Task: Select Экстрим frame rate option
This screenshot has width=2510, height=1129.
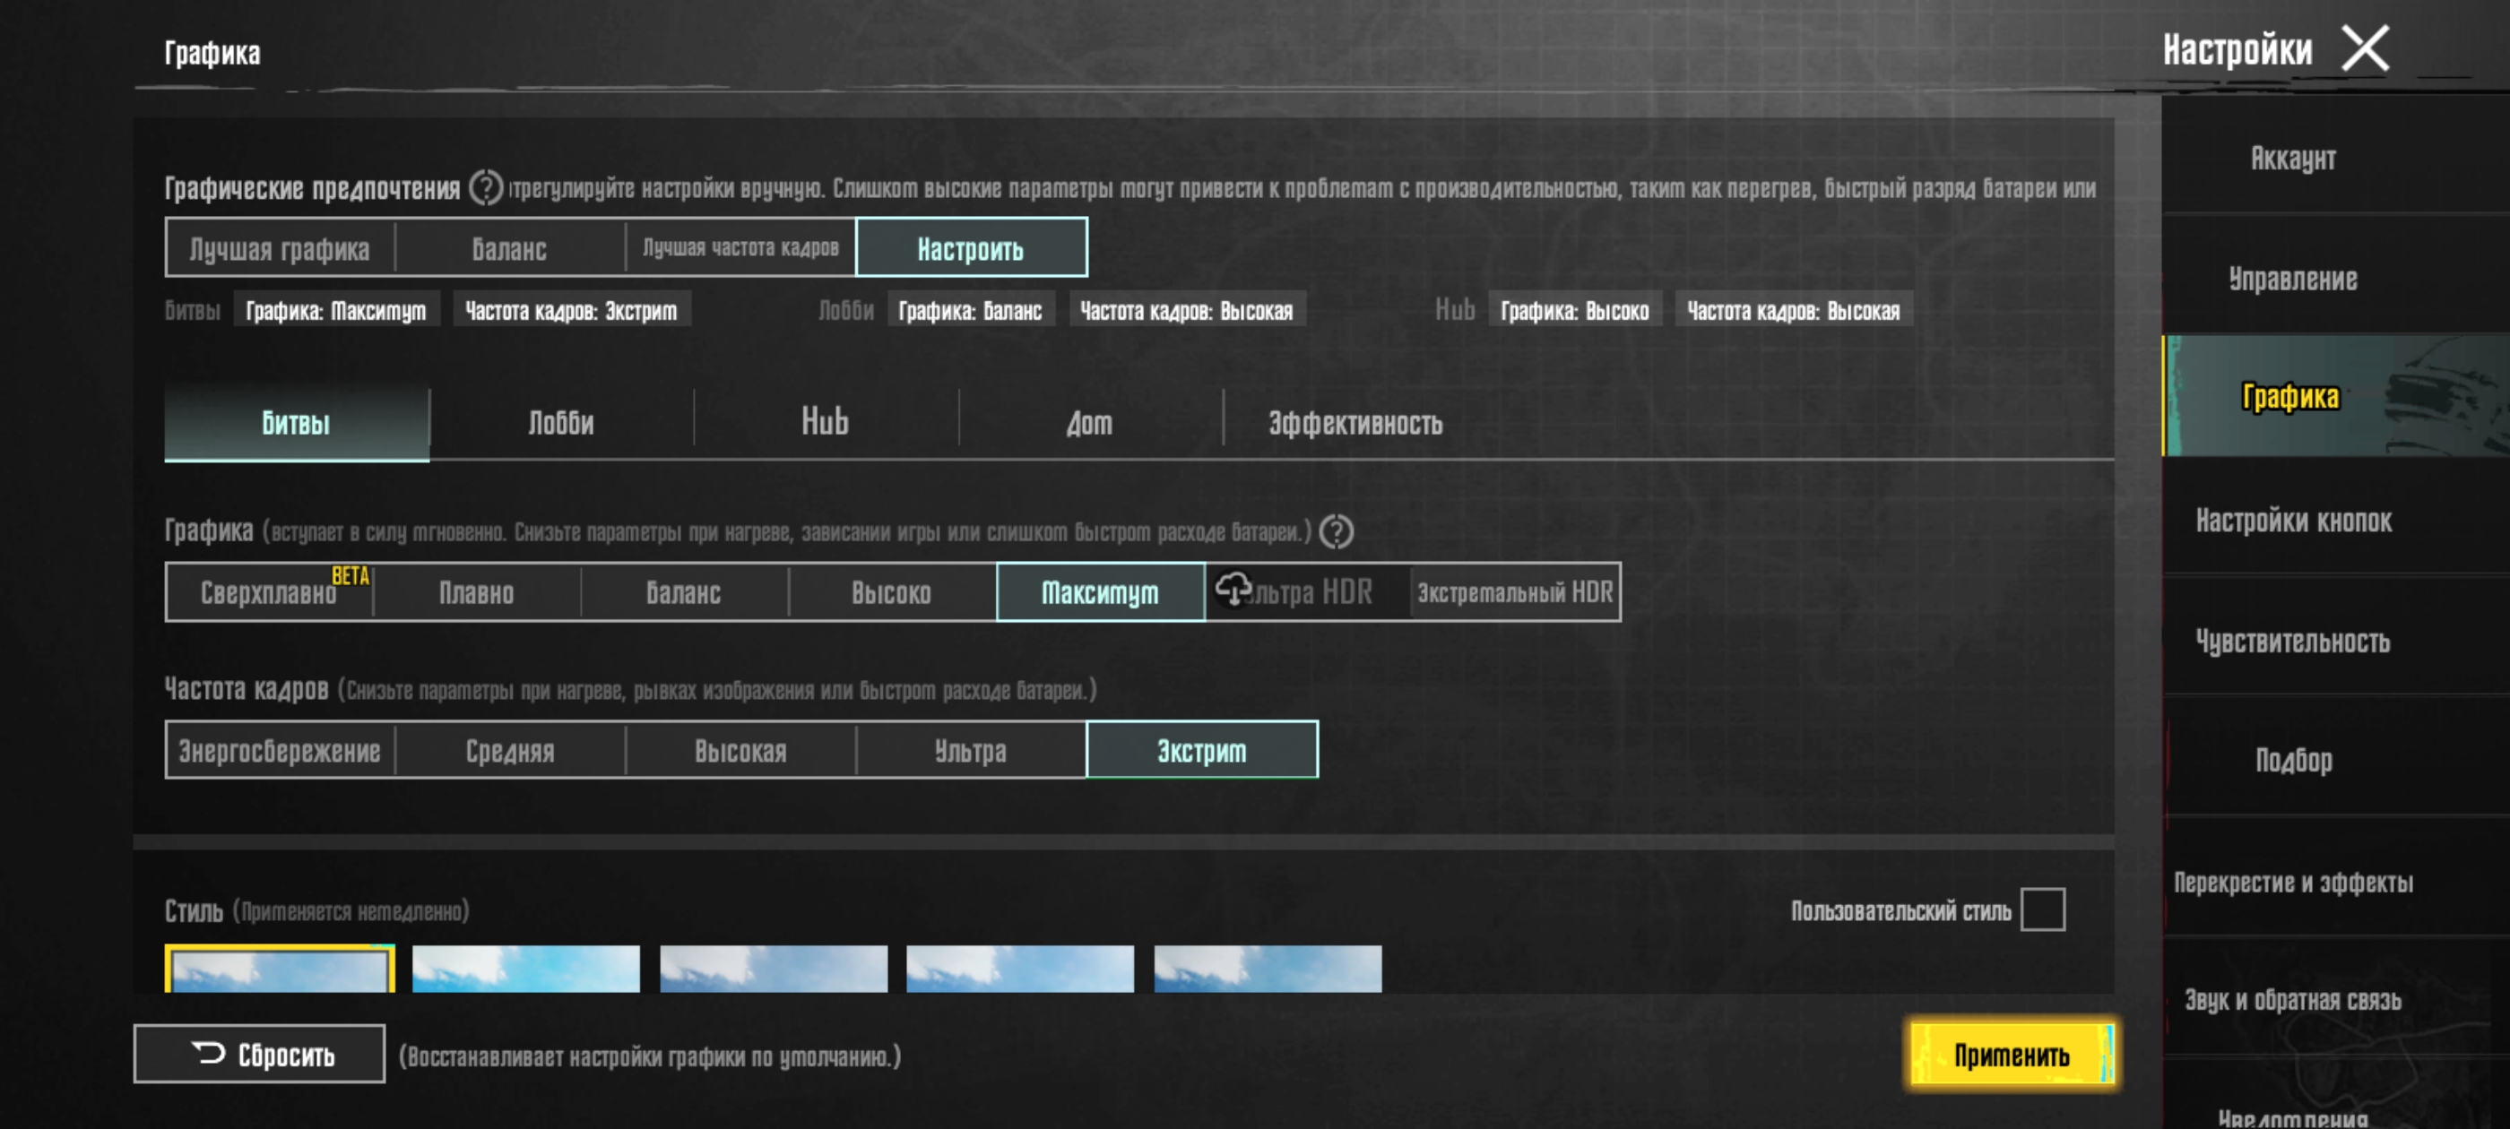Action: (1201, 750)
